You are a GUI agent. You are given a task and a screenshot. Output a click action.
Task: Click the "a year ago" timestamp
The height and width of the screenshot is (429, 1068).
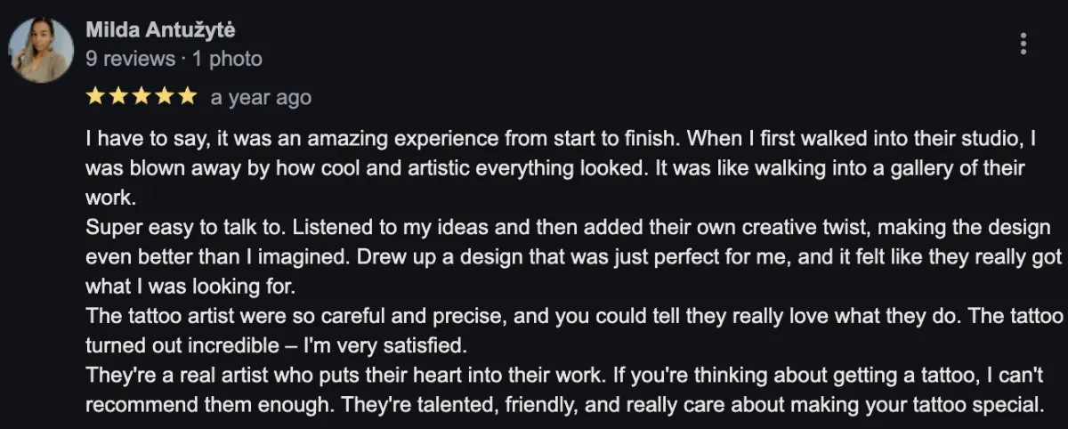261,97
